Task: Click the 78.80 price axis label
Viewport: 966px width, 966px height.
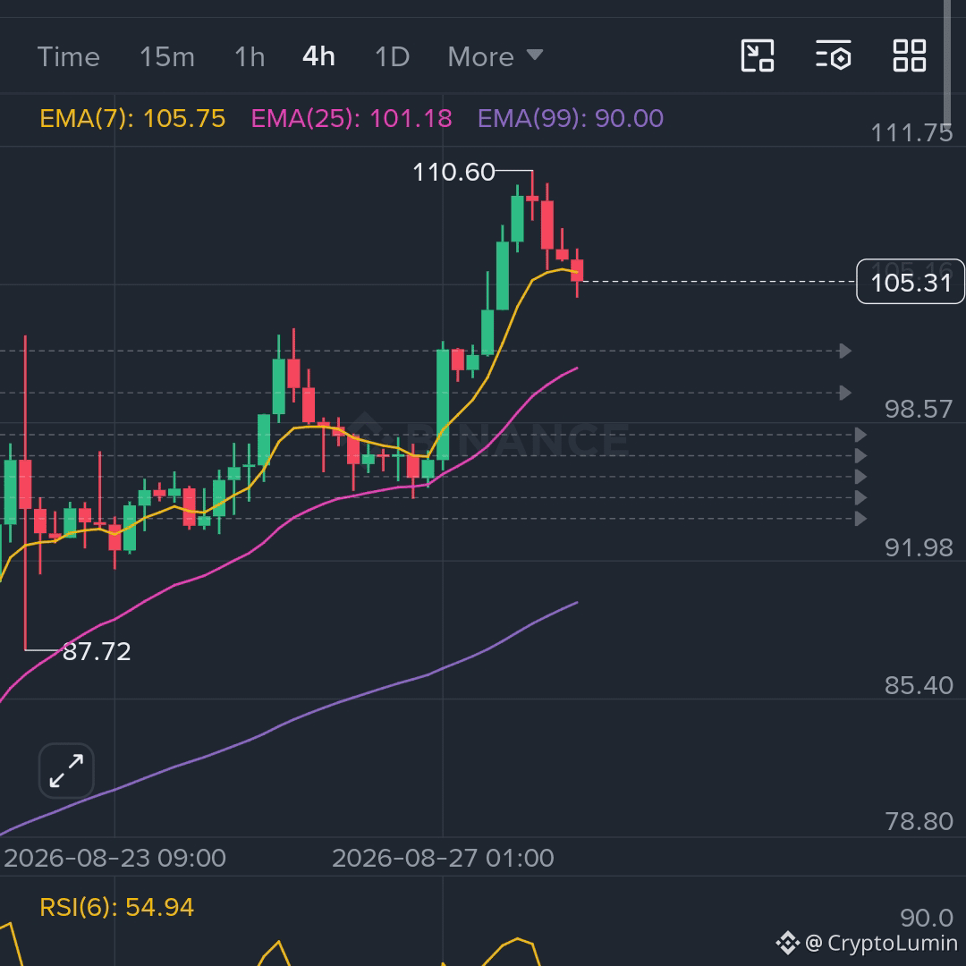Action: click(919, 821)
